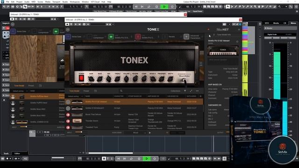Toggle the Noise Gate module in front TONEX
299x168 pixels.
pos(68,36)
